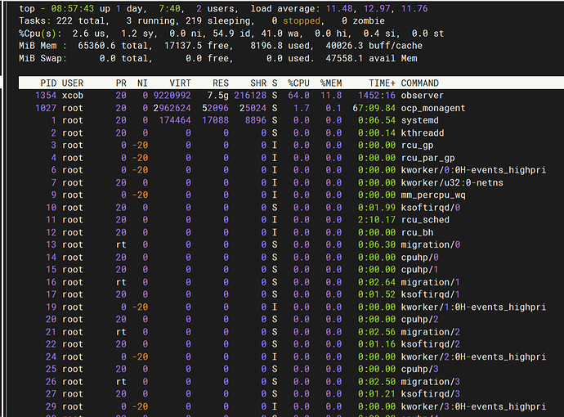Select the 'rcu_sched' process name
This screenshot has width=564, height=417.
[425, 219]
